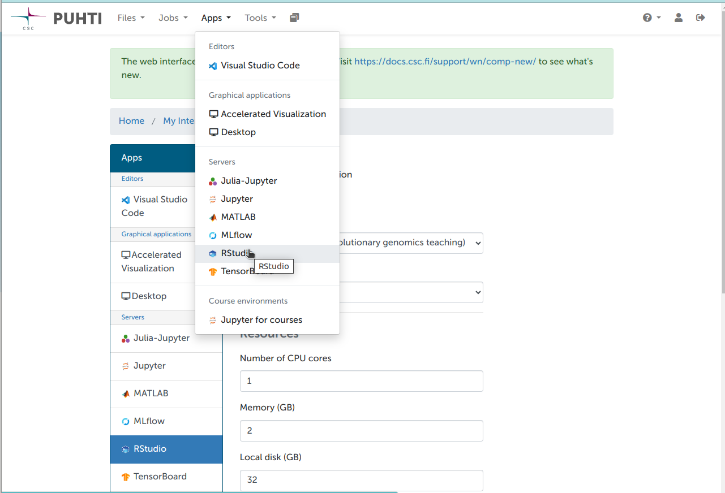The height and width of the screenshot is (493, 725).
Task: Click the Number of CPU cores field
Action: click(x=362, y=381)
